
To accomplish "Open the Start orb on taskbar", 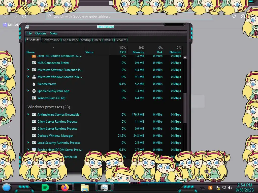I will (7, 187).
